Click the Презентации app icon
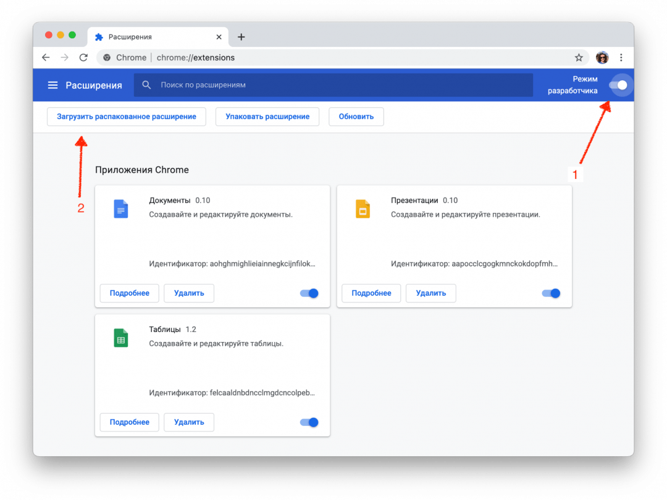Viewport: 667px width, 500px height. pos(362,209)
